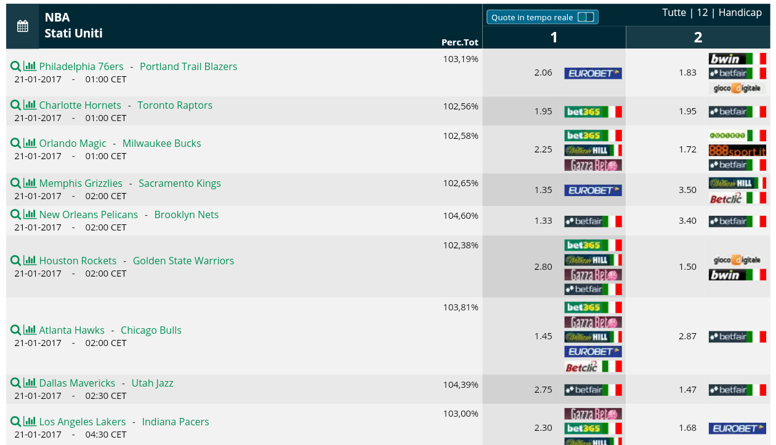The image size is (776, 445).
Task: Open magnifier icon for Los Angeles Lakers match
Action: click(16, 421)
